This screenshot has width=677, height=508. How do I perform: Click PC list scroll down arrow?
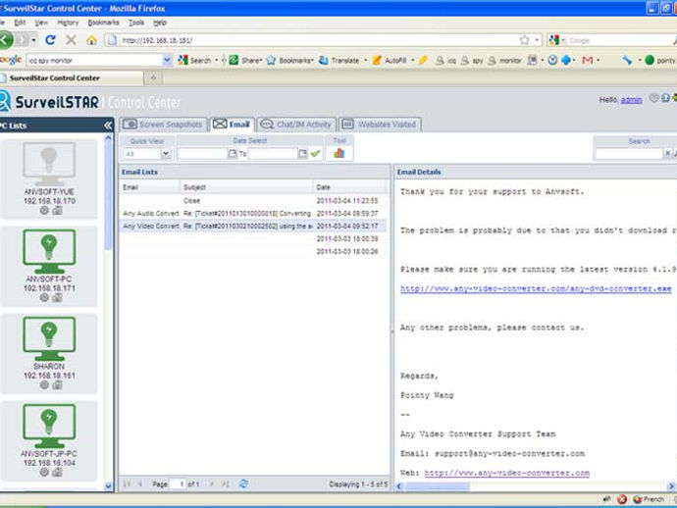pyautogui.click(x=108, y=486)
